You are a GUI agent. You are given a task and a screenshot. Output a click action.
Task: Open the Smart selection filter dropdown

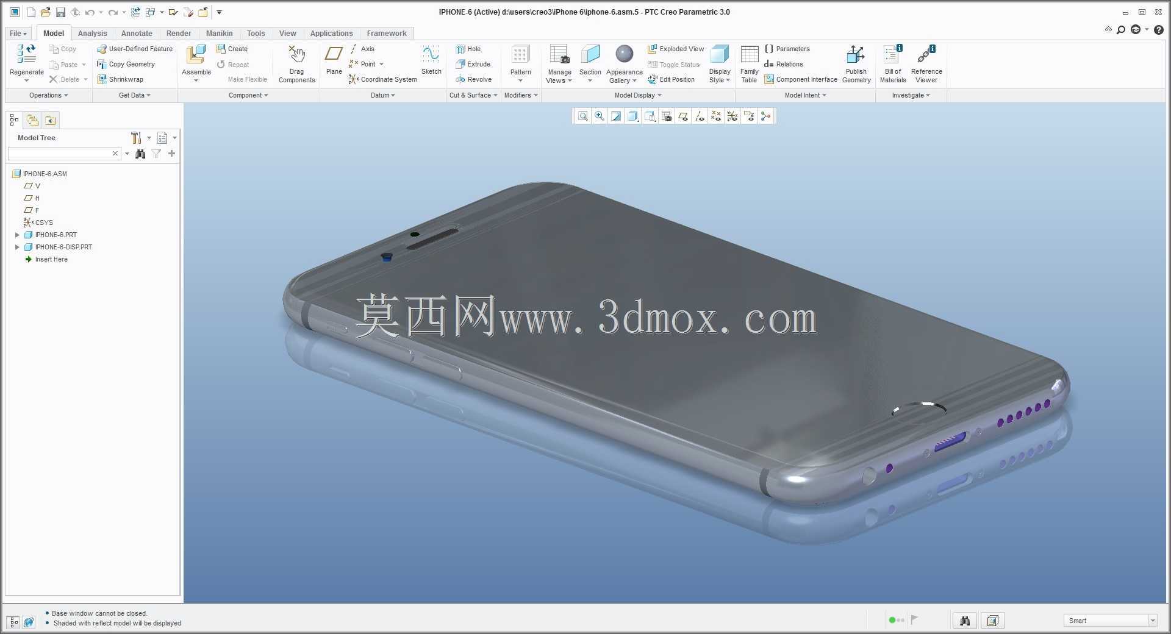[x=1152, y=621]
